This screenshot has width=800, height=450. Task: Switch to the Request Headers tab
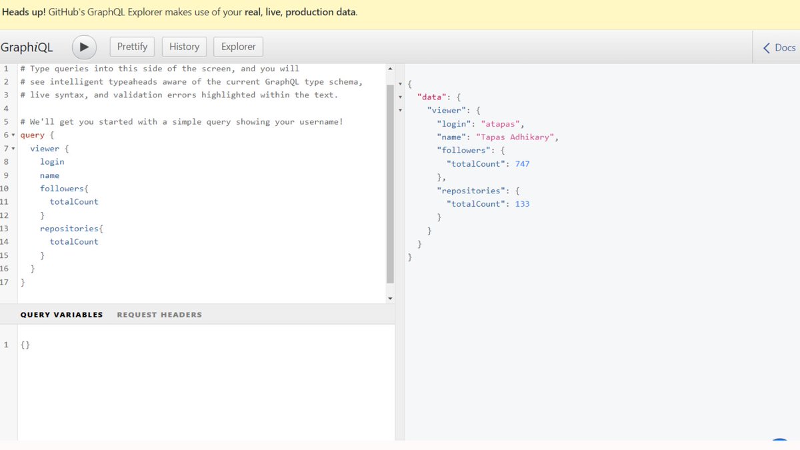click(159, 314)
